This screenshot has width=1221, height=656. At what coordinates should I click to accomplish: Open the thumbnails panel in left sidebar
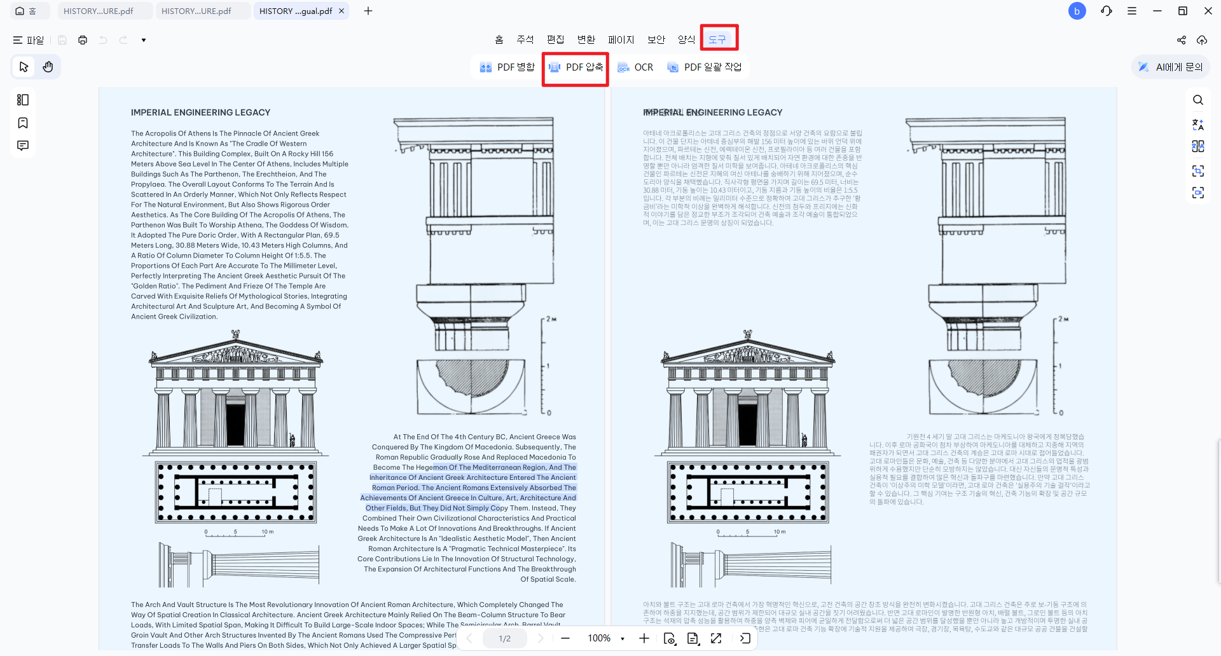pos(23,100)
